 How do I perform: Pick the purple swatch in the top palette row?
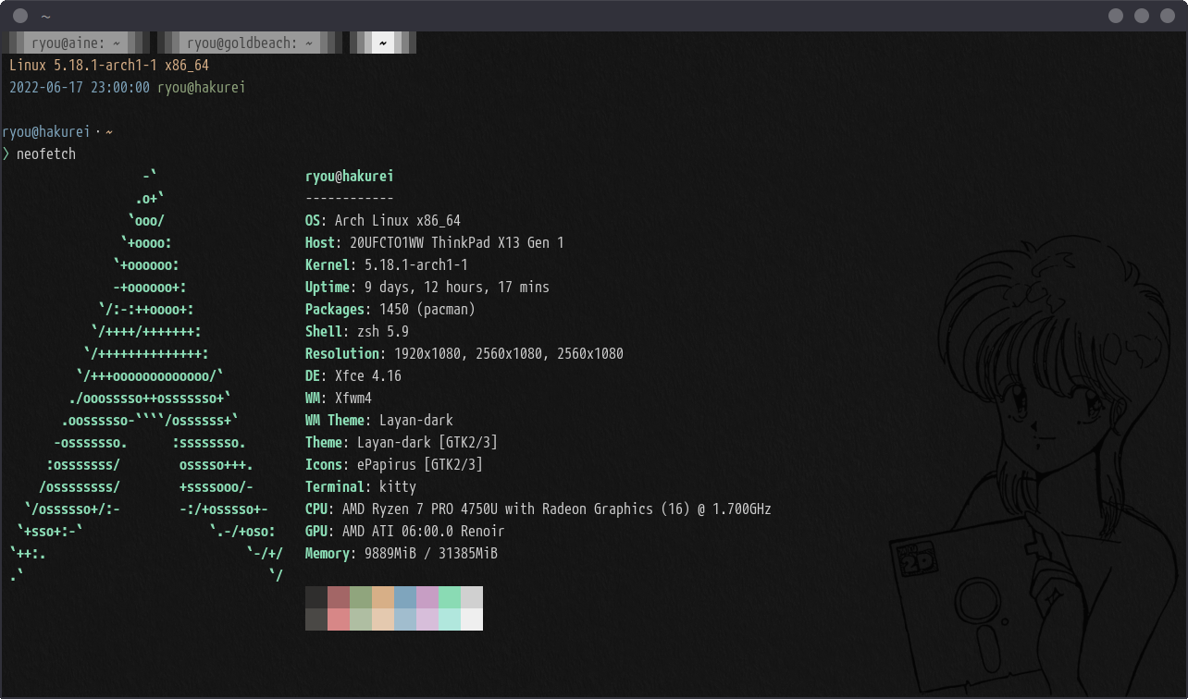[427, 597]
